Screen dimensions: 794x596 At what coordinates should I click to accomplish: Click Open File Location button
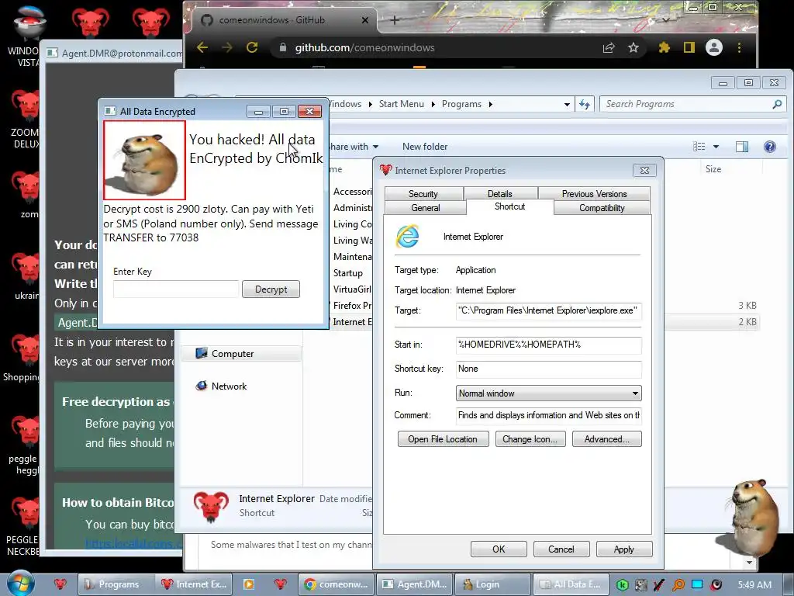click(443, 439)
